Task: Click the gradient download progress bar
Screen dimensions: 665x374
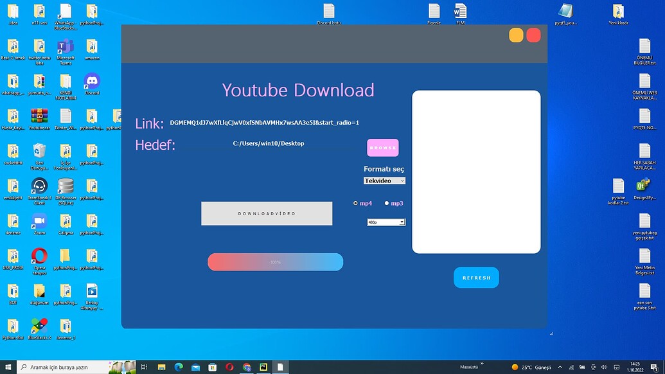Action: pyautogui.click(x=275, y=262)
